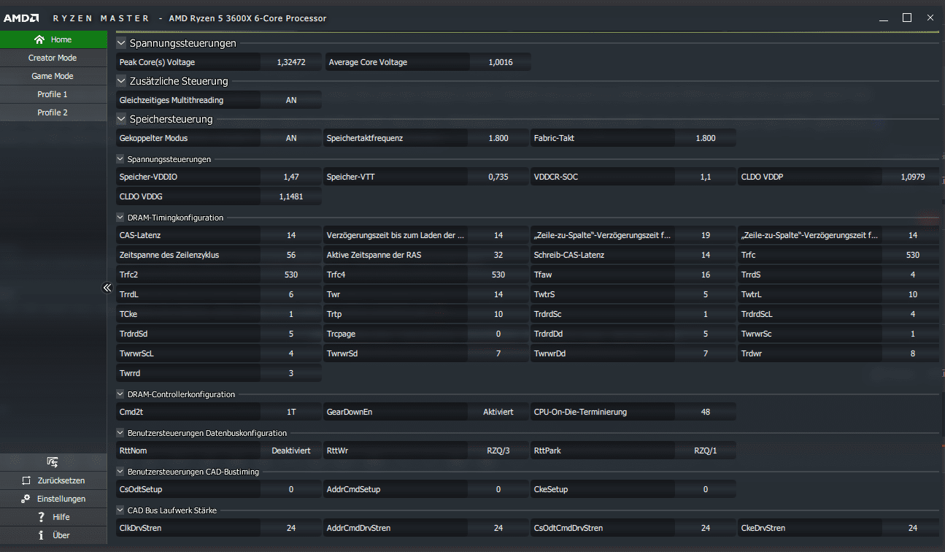The width and height of the screenshot is (945, 552).
Task: Click the Speicher-VTT 0,735 value
Action: 498,177
